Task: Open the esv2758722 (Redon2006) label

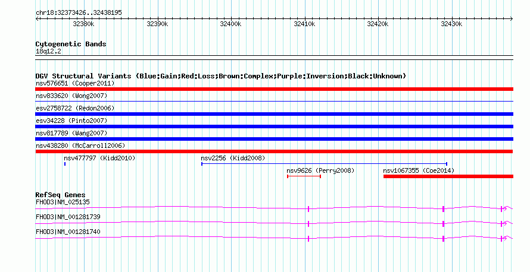Action: 75,108
